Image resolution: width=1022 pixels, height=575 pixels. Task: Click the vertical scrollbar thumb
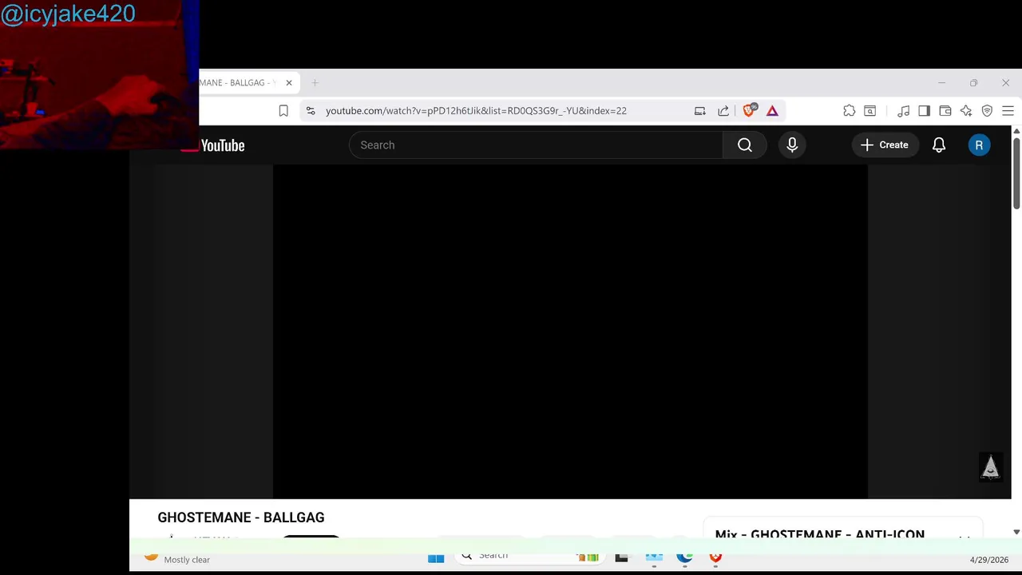click(1016, 173)
